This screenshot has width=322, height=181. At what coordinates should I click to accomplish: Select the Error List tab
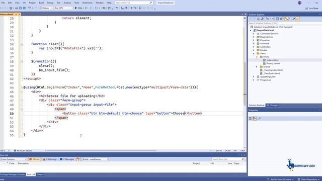click(x=31, y=174)
